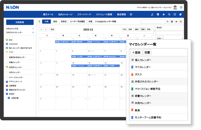Click the pencil compose icon in top bar
Image resolution: width=201 pixels, height=130 pixels.
(x=152, y=14)
